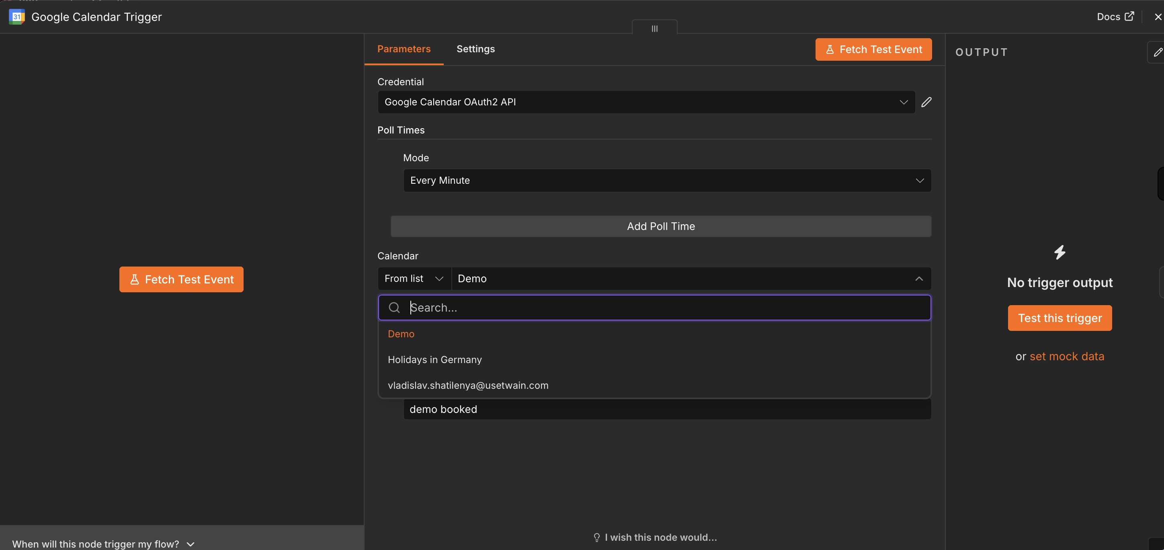The width and height of the screenshot is (1164, 550).
Task: Click the lightbulb feedback icon
Action: pos(596,538)
